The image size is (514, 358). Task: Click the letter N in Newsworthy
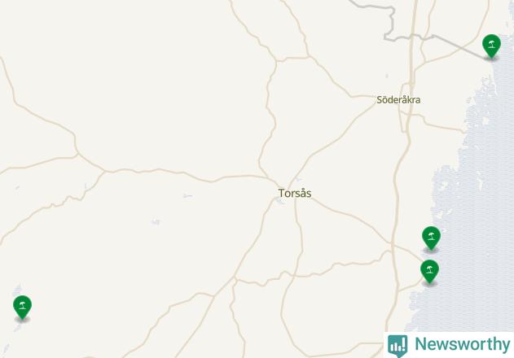click(x=420, y=344)
